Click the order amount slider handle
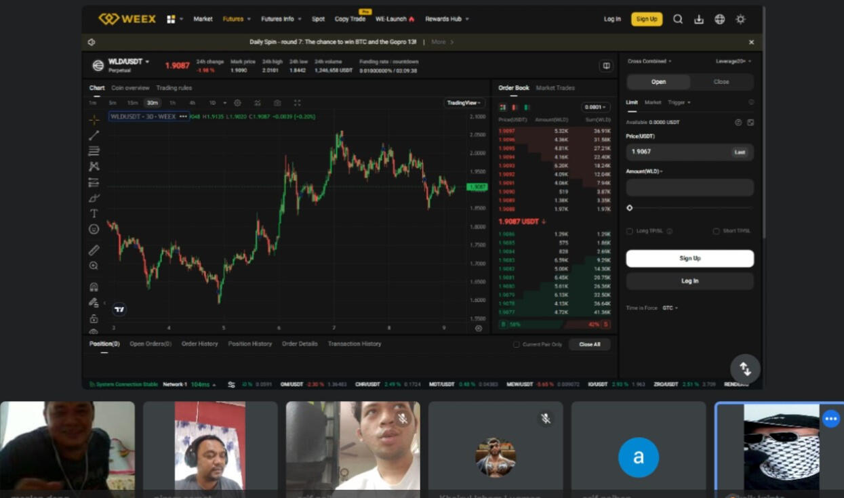This screenshot has height=498, width=844. pos(630,208)
